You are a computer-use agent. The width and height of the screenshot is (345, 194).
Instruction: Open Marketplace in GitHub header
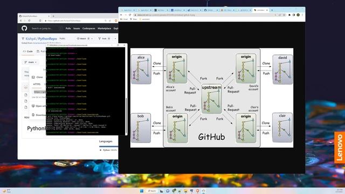[x=104, y=29]
